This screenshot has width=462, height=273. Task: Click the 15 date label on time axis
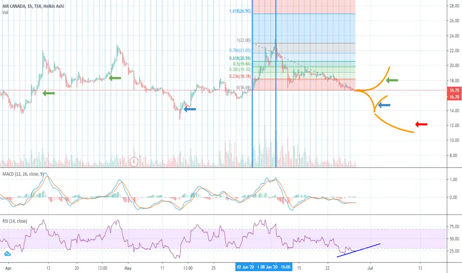coord(299,268)
